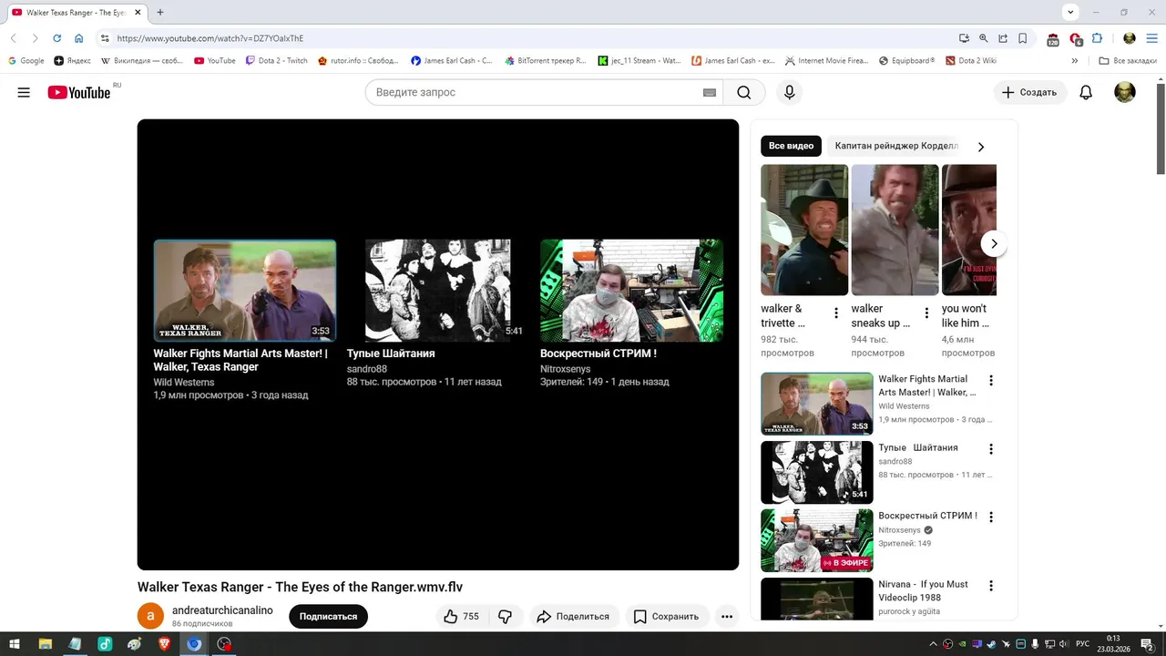The image size is (1166, 656).
Task: Navigate back in the browser
Action: pos(13,38)
